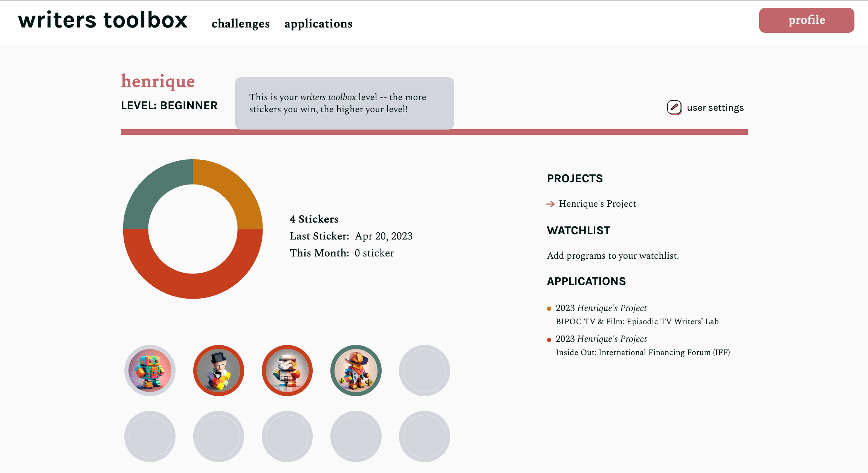Click the orange bullet beside the 2023 BIPOC application
This screenshot has width=868, height=473.
click(549, 308)
